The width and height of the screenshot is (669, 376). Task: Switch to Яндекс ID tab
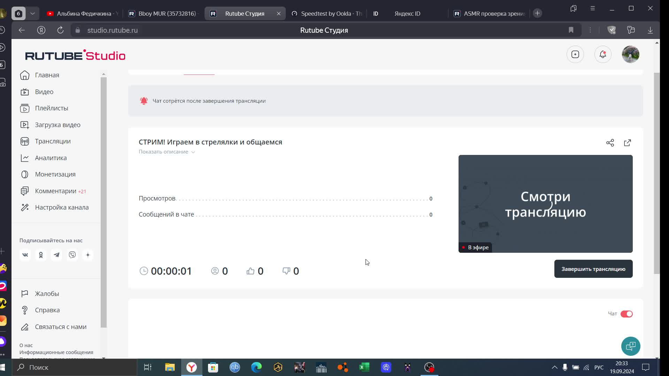pyautogui.click(x=407, y=14)
